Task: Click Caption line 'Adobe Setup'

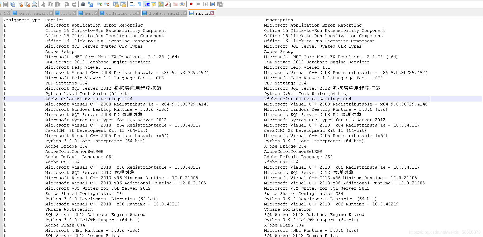Action: click(x=60, y=52)
